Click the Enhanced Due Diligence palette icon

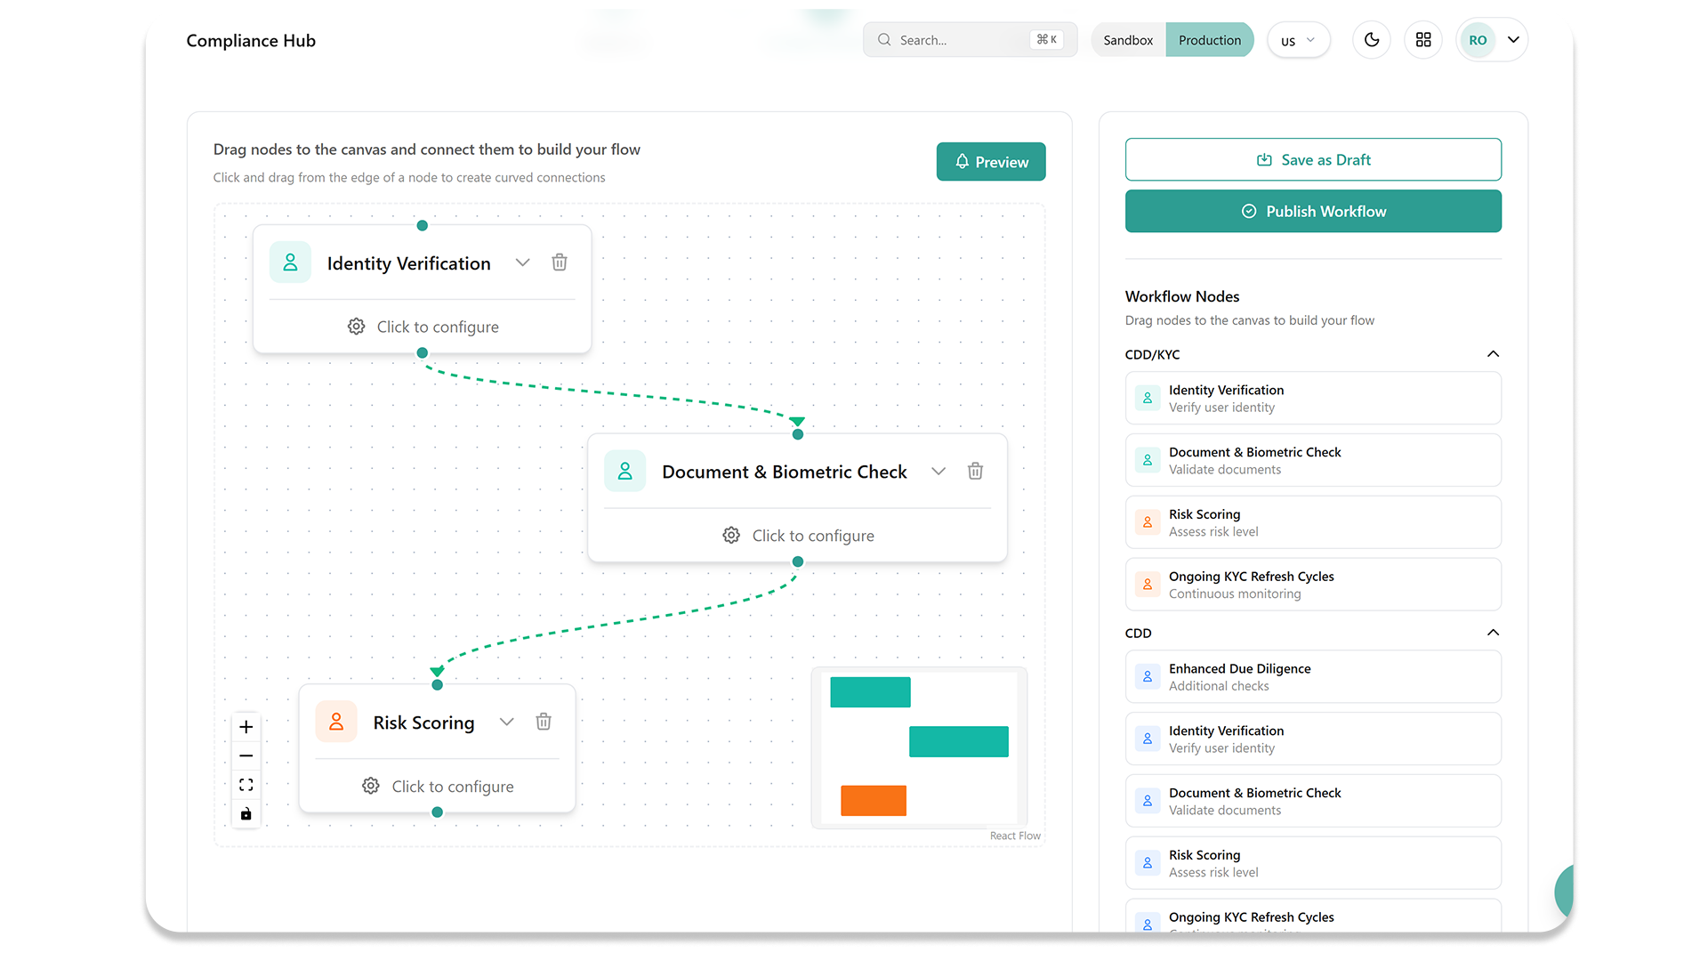(x=1148, y=676)
